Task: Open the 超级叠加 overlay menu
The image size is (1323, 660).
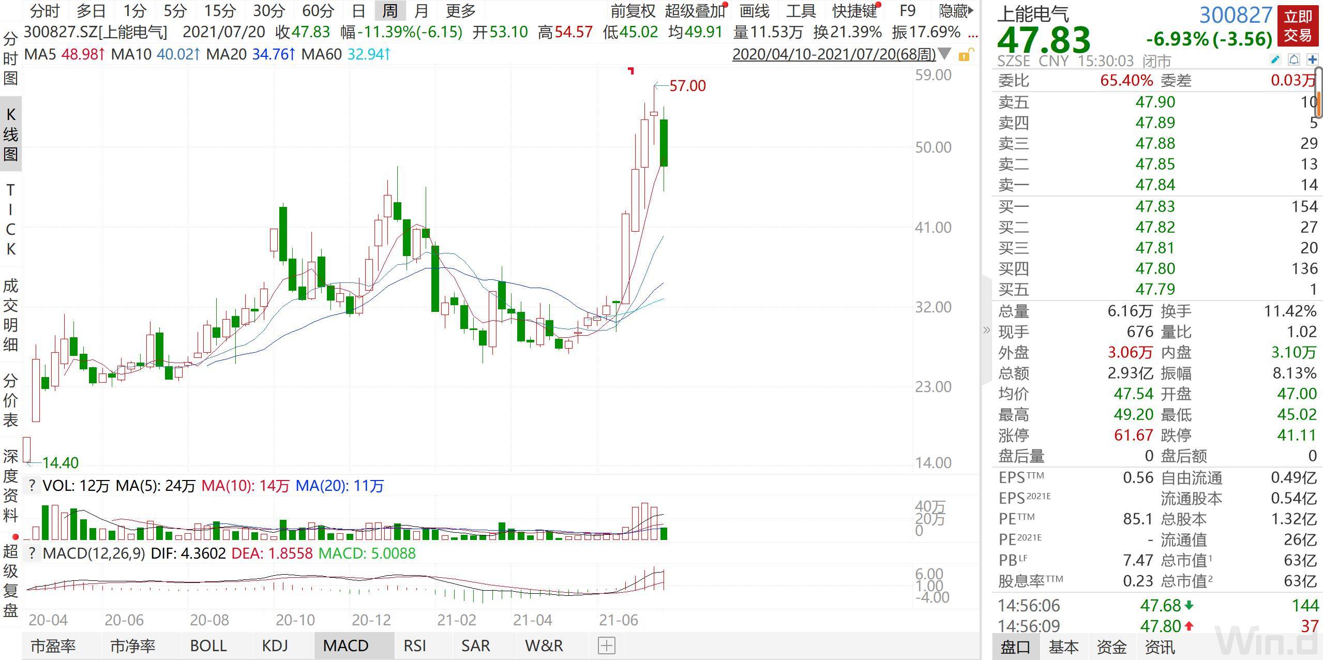Action: point(695,10)
